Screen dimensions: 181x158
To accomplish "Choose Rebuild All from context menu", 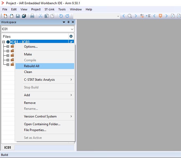I will [45, 66].
